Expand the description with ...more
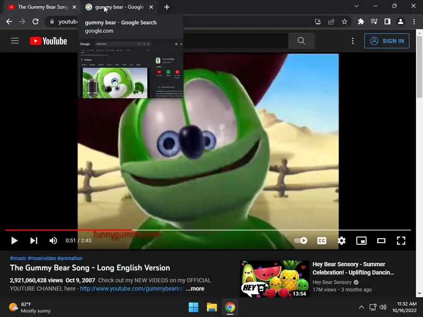423x317 pixels. point(195,289)
